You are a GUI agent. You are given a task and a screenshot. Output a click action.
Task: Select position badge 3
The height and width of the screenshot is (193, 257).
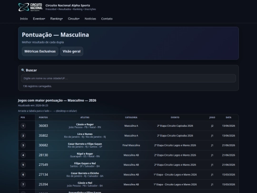pyautogui.click(x=23, y=145)
